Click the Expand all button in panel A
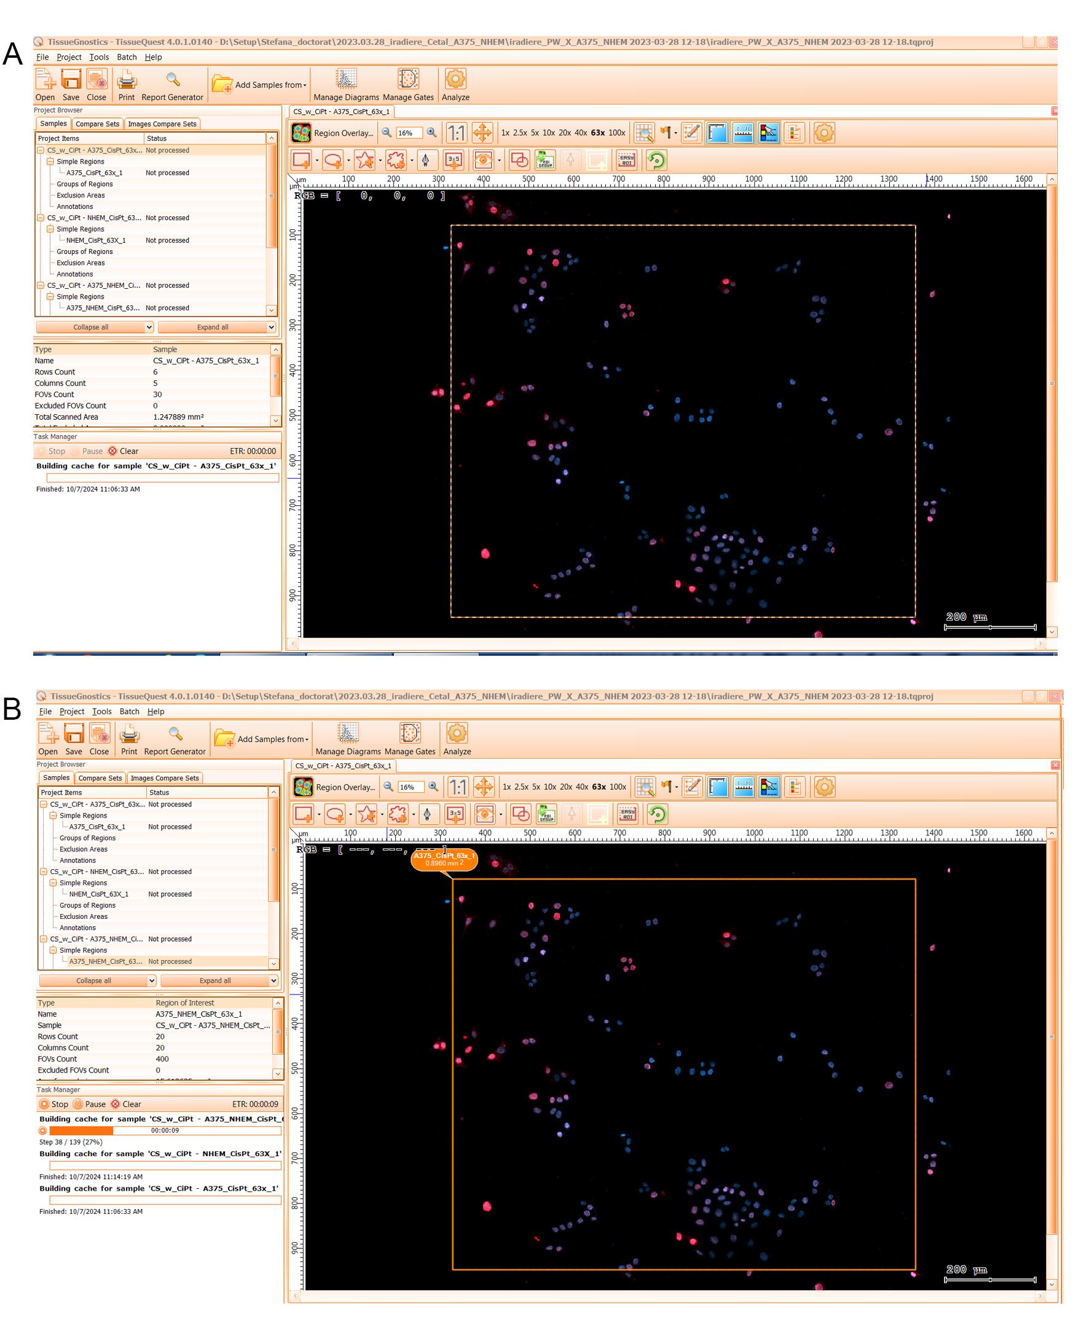This screenshot has width=1089, height=1343. pyautogui.click(x=213, y=327)
